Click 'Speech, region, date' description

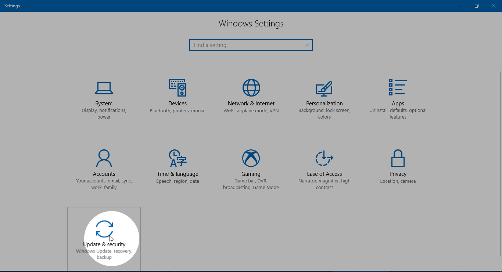click(x=178, y=181)
